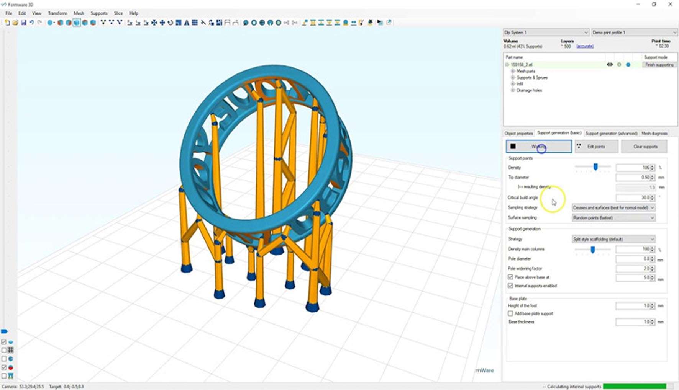Enable Add base plate support checkbox
This screenshot has width=679, height=390.
point(510,313)
